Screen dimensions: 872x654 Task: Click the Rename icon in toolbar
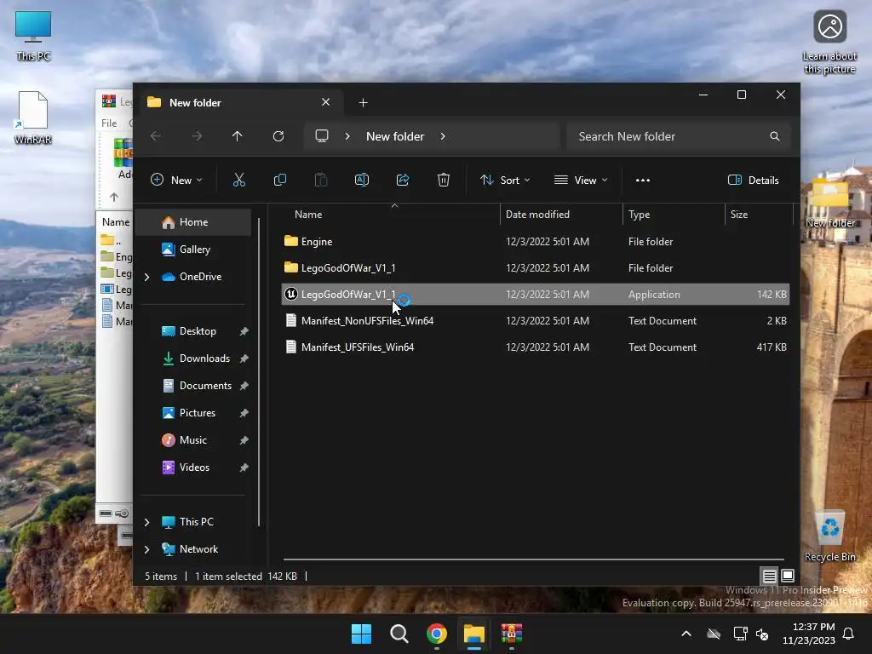tap(361, 180)
